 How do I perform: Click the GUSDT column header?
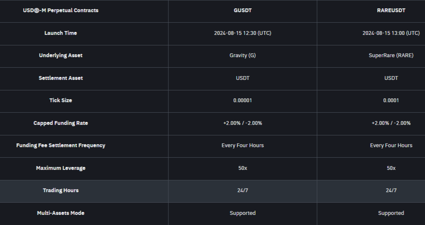(242, 11)
